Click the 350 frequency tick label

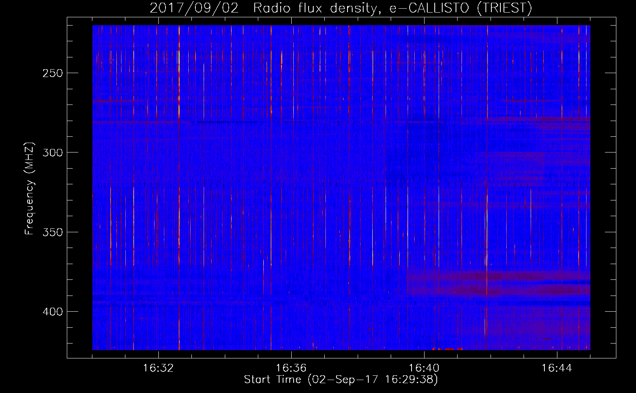(x=53, y=232)
